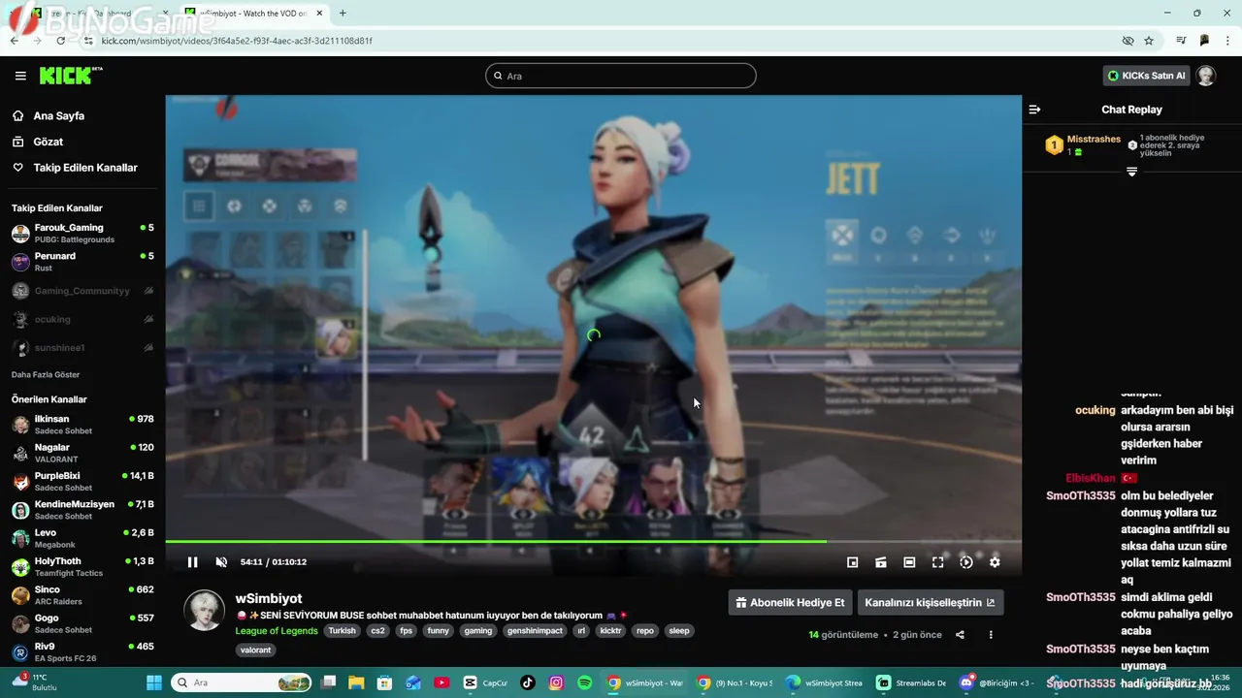Select the funny tag
1242x698 pixels.
[438, 631]
